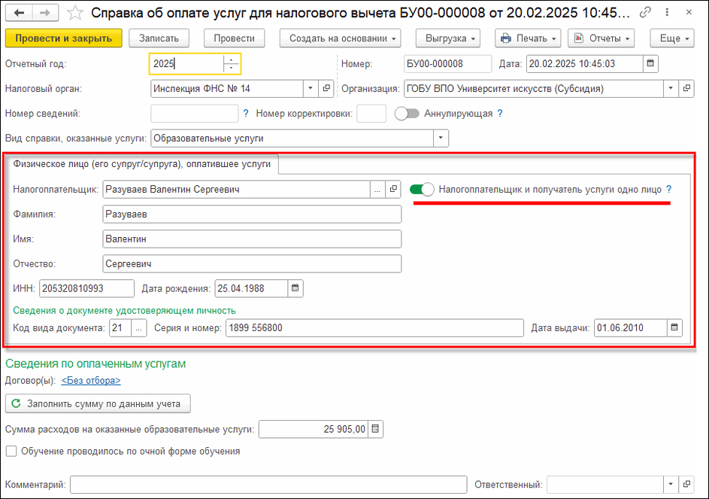709x499 pixels.
Task: Open calendar picker for document date
Action: [651, 64]
